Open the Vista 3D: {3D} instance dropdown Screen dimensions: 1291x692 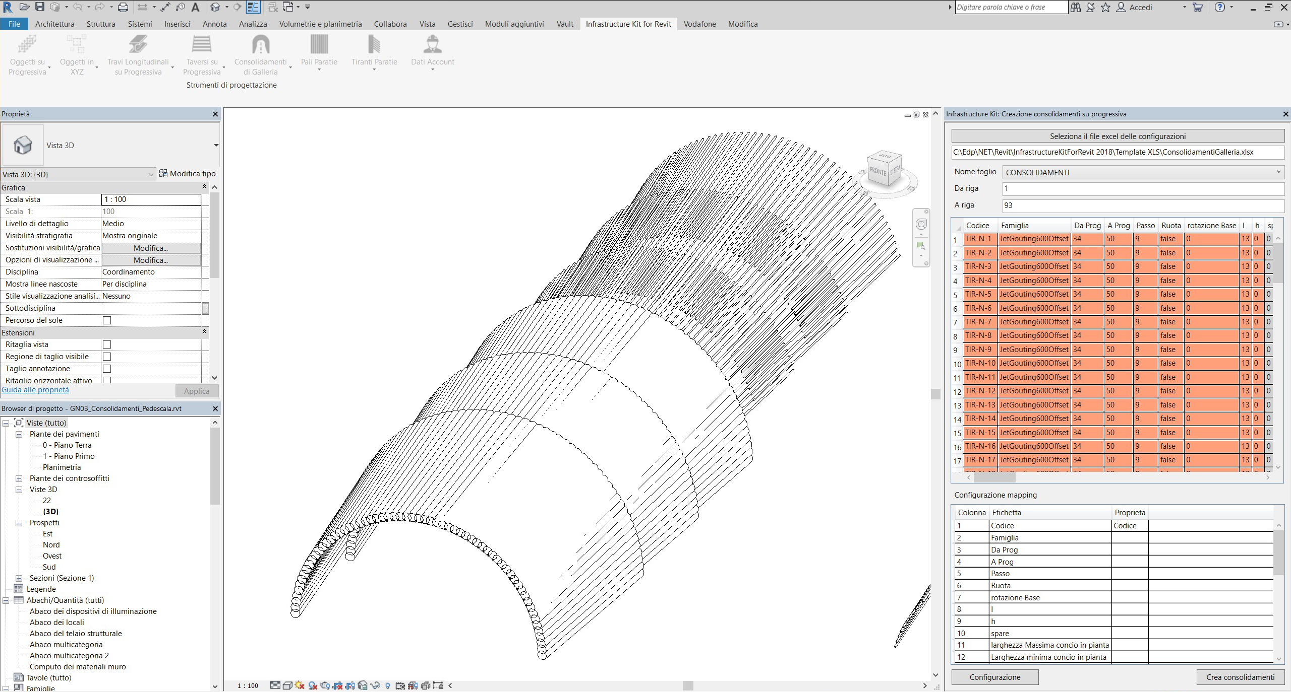tap(151, 174)
